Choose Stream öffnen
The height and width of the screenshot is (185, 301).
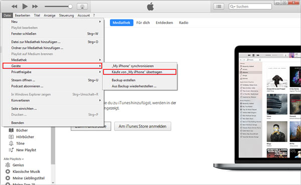53,80
